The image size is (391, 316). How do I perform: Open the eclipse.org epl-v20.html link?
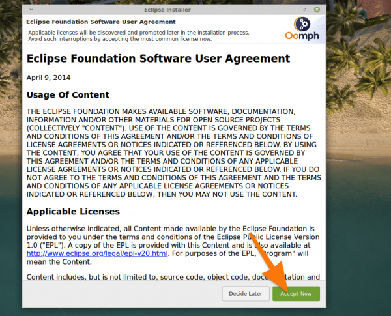click(97, 253)
